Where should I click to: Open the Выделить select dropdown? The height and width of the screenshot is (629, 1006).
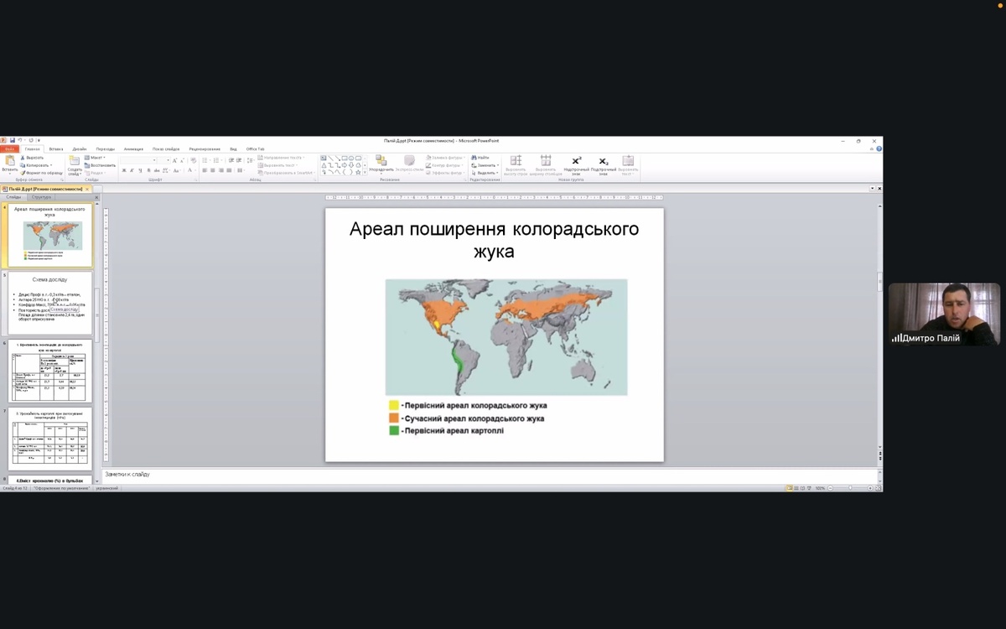[485, 173]
